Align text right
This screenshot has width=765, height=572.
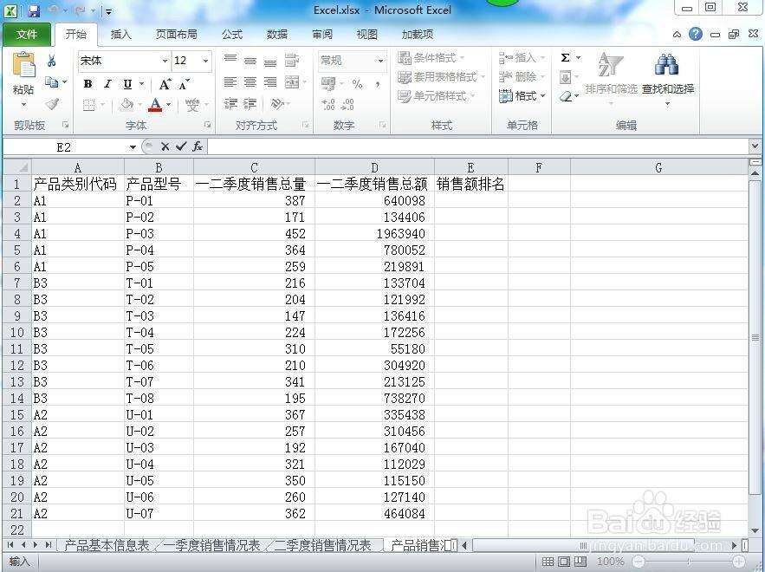point(270,82)
